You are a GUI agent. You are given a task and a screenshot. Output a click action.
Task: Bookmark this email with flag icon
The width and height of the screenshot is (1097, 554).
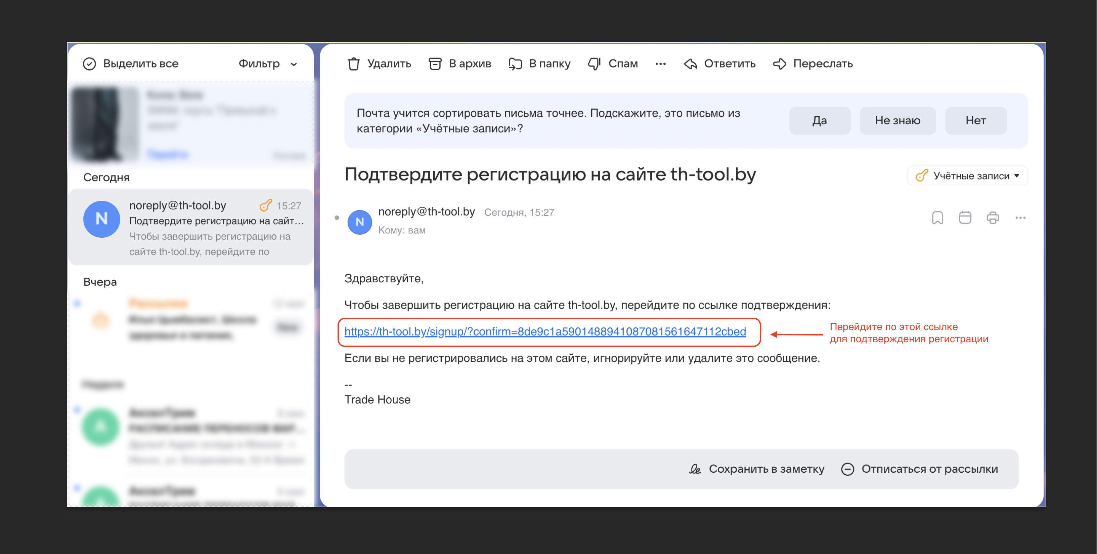click(937, 218)
